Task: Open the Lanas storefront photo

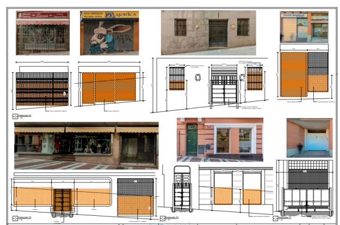Action: pyautogui.click(x=42, y=33)
